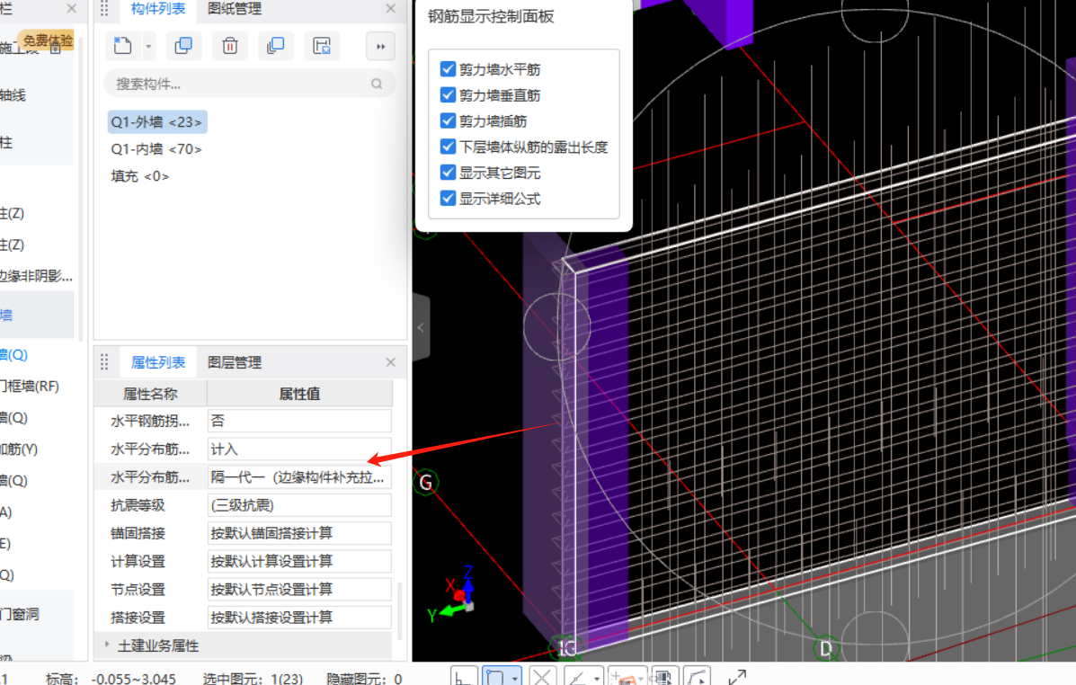Select Q1-外墙 <23> component
The height and width of the screenshot is (685, 1076).
[157, 122]
